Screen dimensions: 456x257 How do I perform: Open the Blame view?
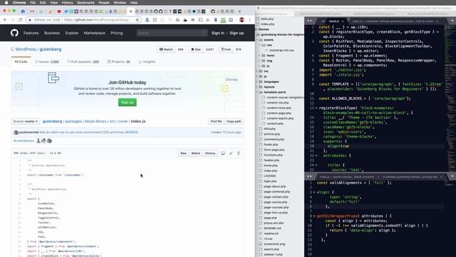[x=196, y=153]
